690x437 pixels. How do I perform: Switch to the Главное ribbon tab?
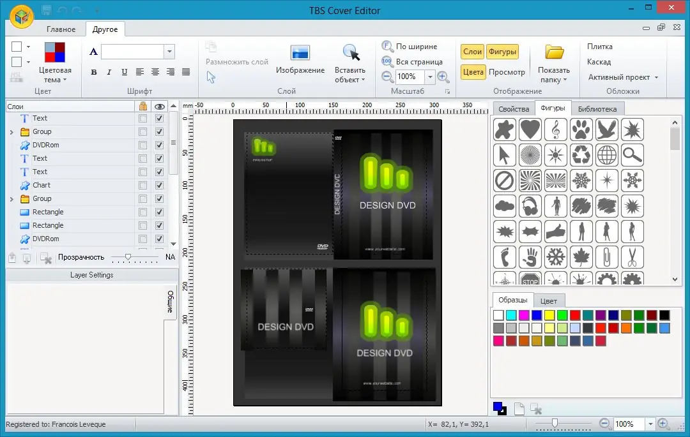point(62,29)
